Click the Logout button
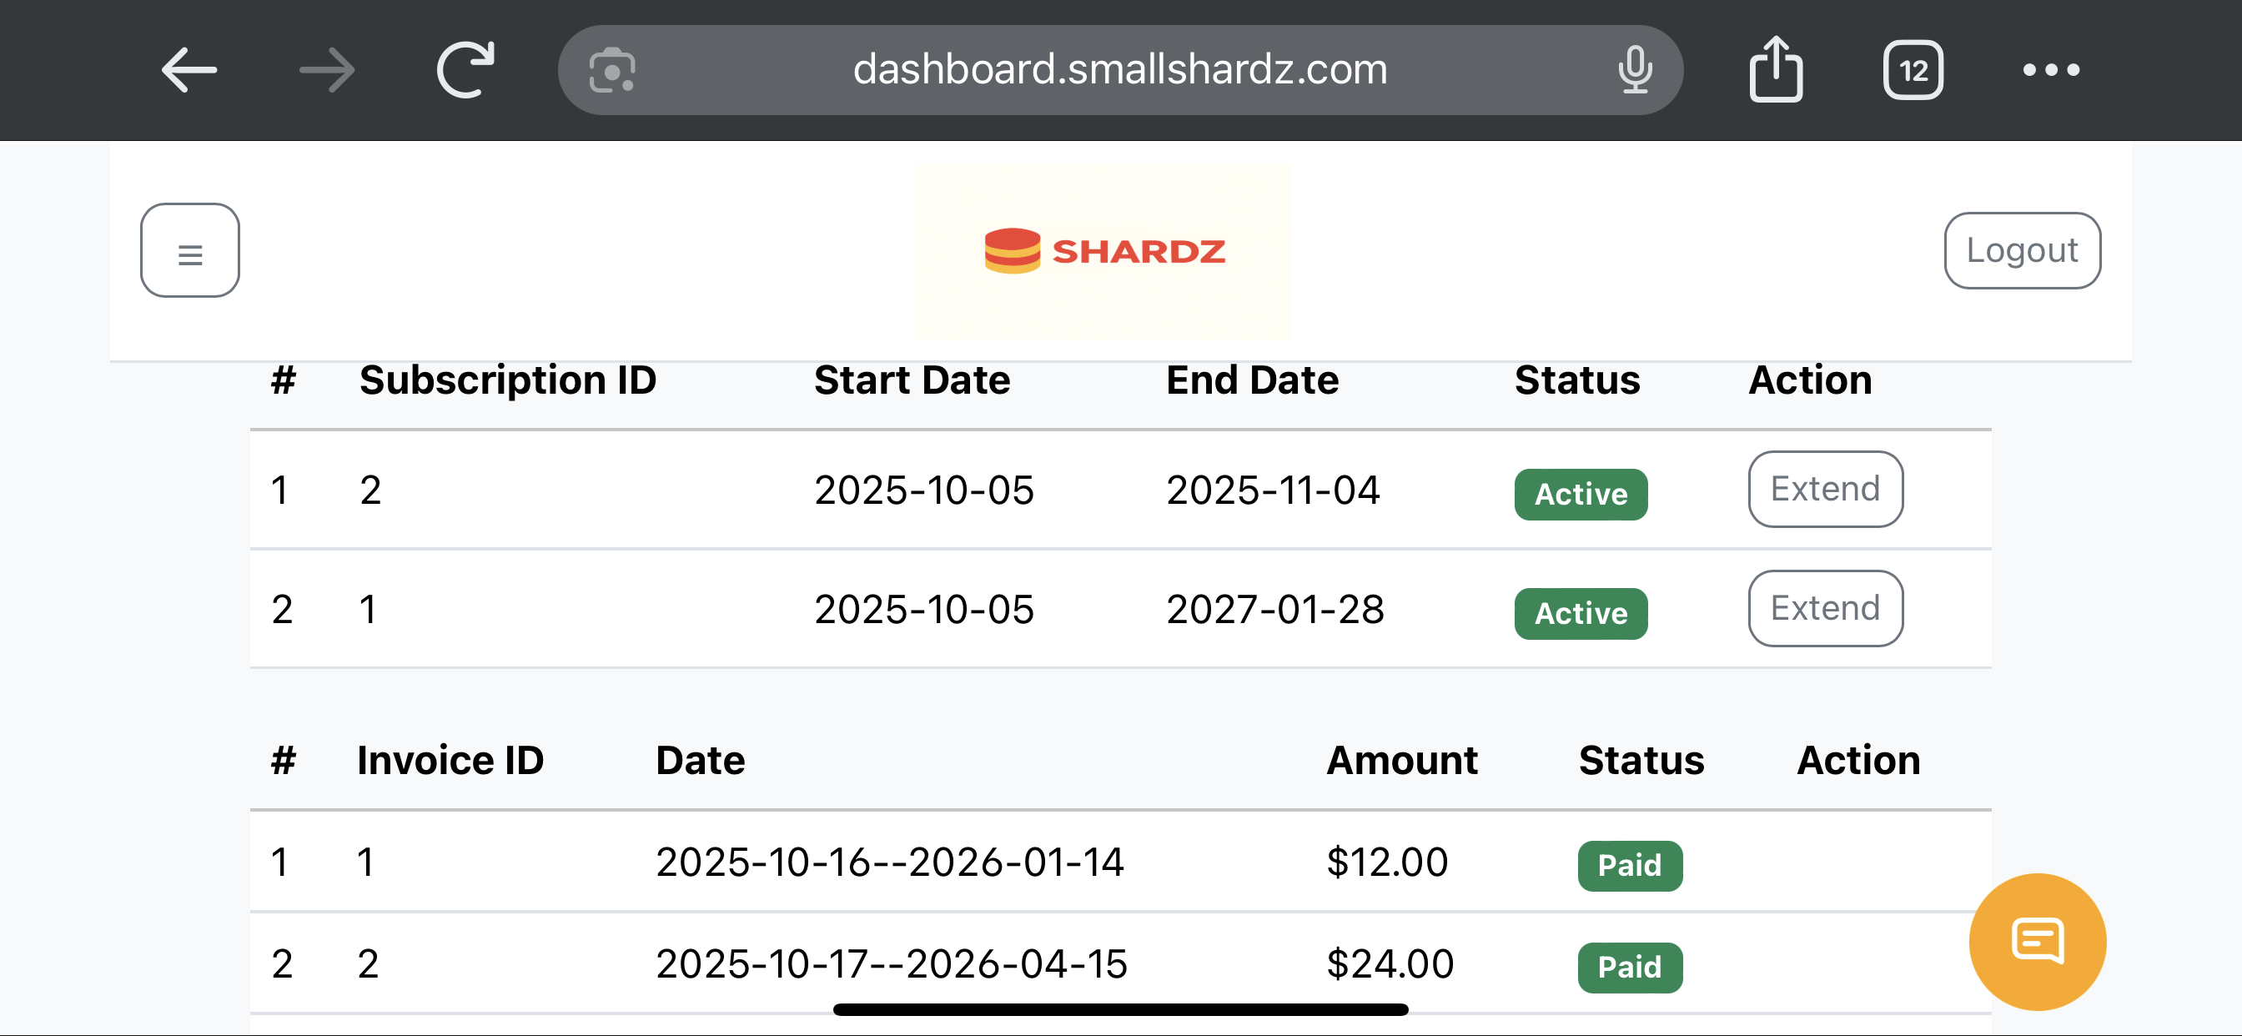The image size is (2242, 1036). (x=2022, y=251)
